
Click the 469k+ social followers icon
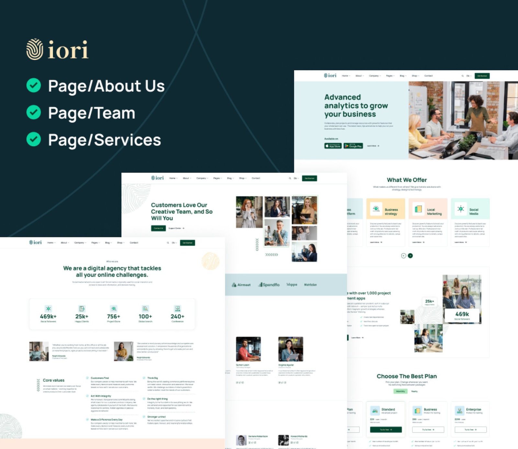48,309
